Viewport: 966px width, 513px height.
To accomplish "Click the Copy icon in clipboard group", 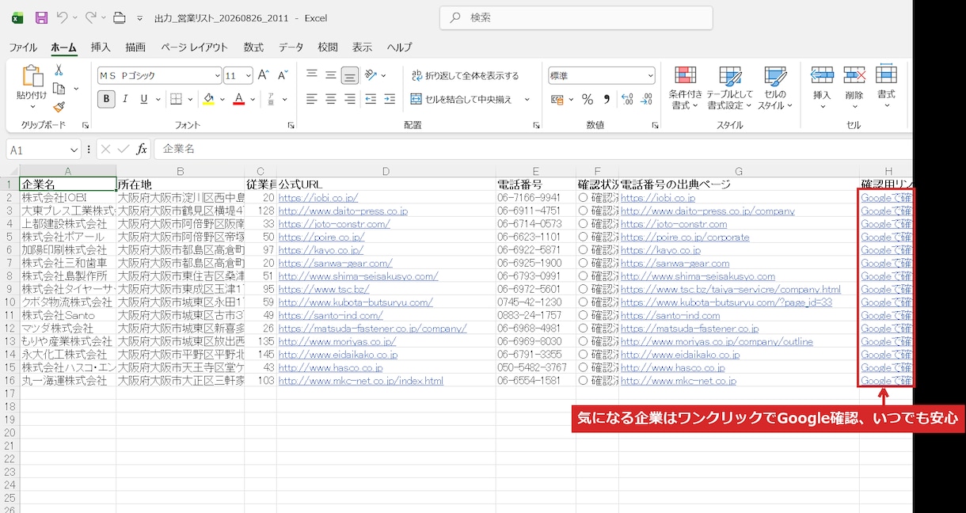I will pos(59,89).
